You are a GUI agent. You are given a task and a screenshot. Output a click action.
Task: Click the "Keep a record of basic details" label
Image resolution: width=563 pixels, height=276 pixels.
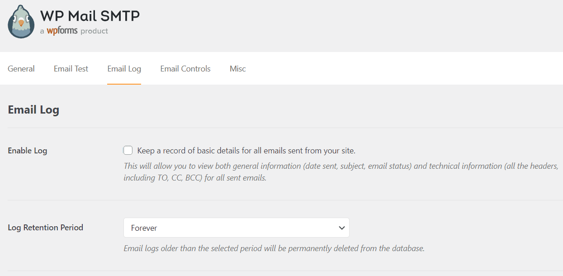pos(246,151)
